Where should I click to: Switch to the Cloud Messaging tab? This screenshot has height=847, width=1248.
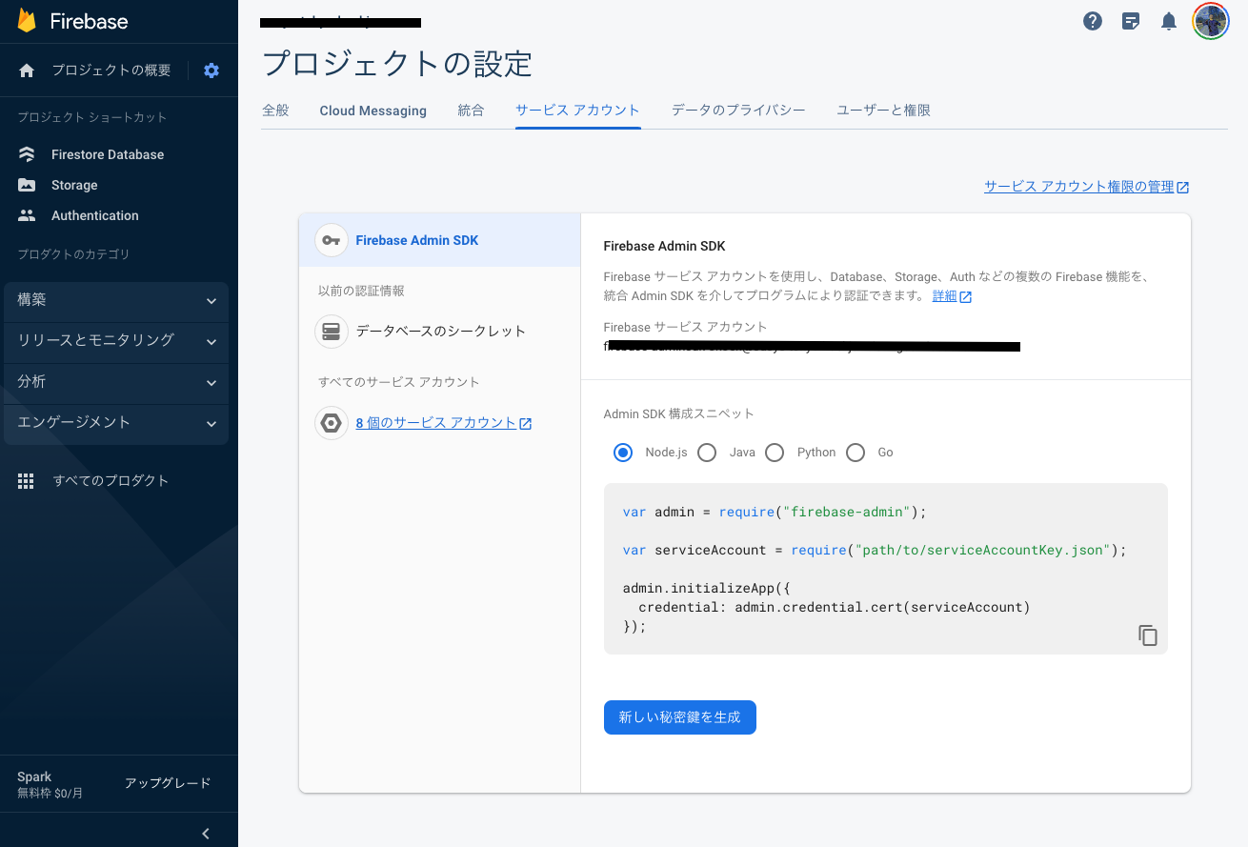pos(372,111)
